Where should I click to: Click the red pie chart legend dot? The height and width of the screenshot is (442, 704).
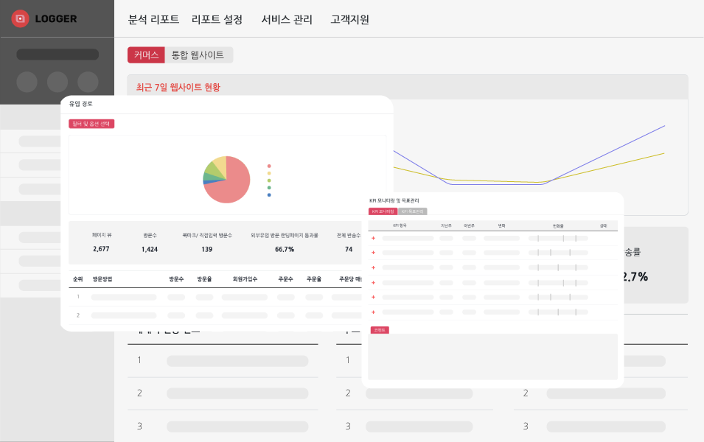269,166
